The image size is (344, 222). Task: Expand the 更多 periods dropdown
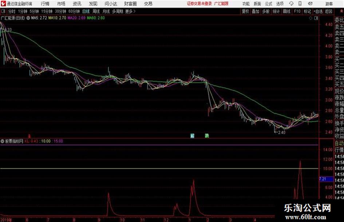(131, 11)
